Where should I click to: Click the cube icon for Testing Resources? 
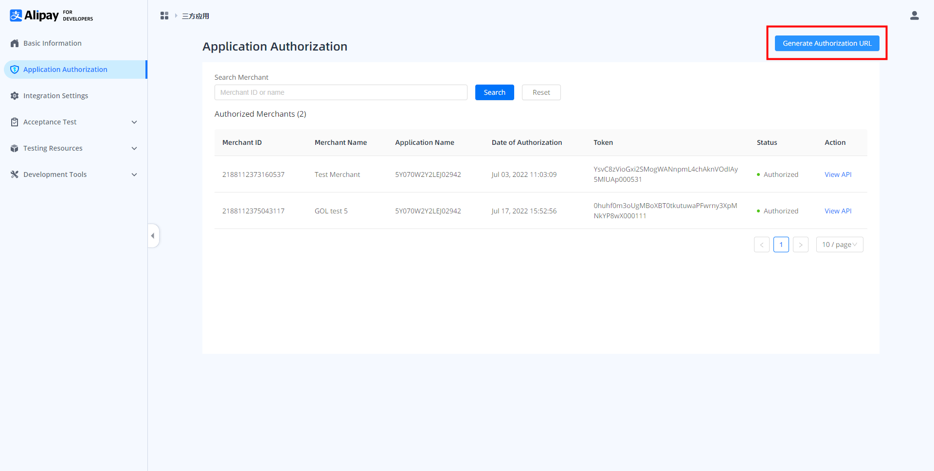(x=15, y=148)
